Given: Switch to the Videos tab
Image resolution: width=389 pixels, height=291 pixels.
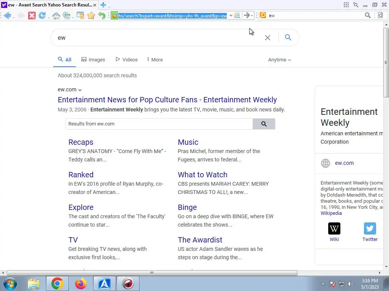Looking at the screenshot, I should coord(126,59).
